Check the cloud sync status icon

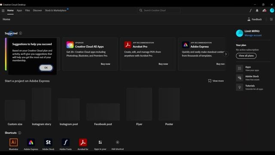coord(264,10)
